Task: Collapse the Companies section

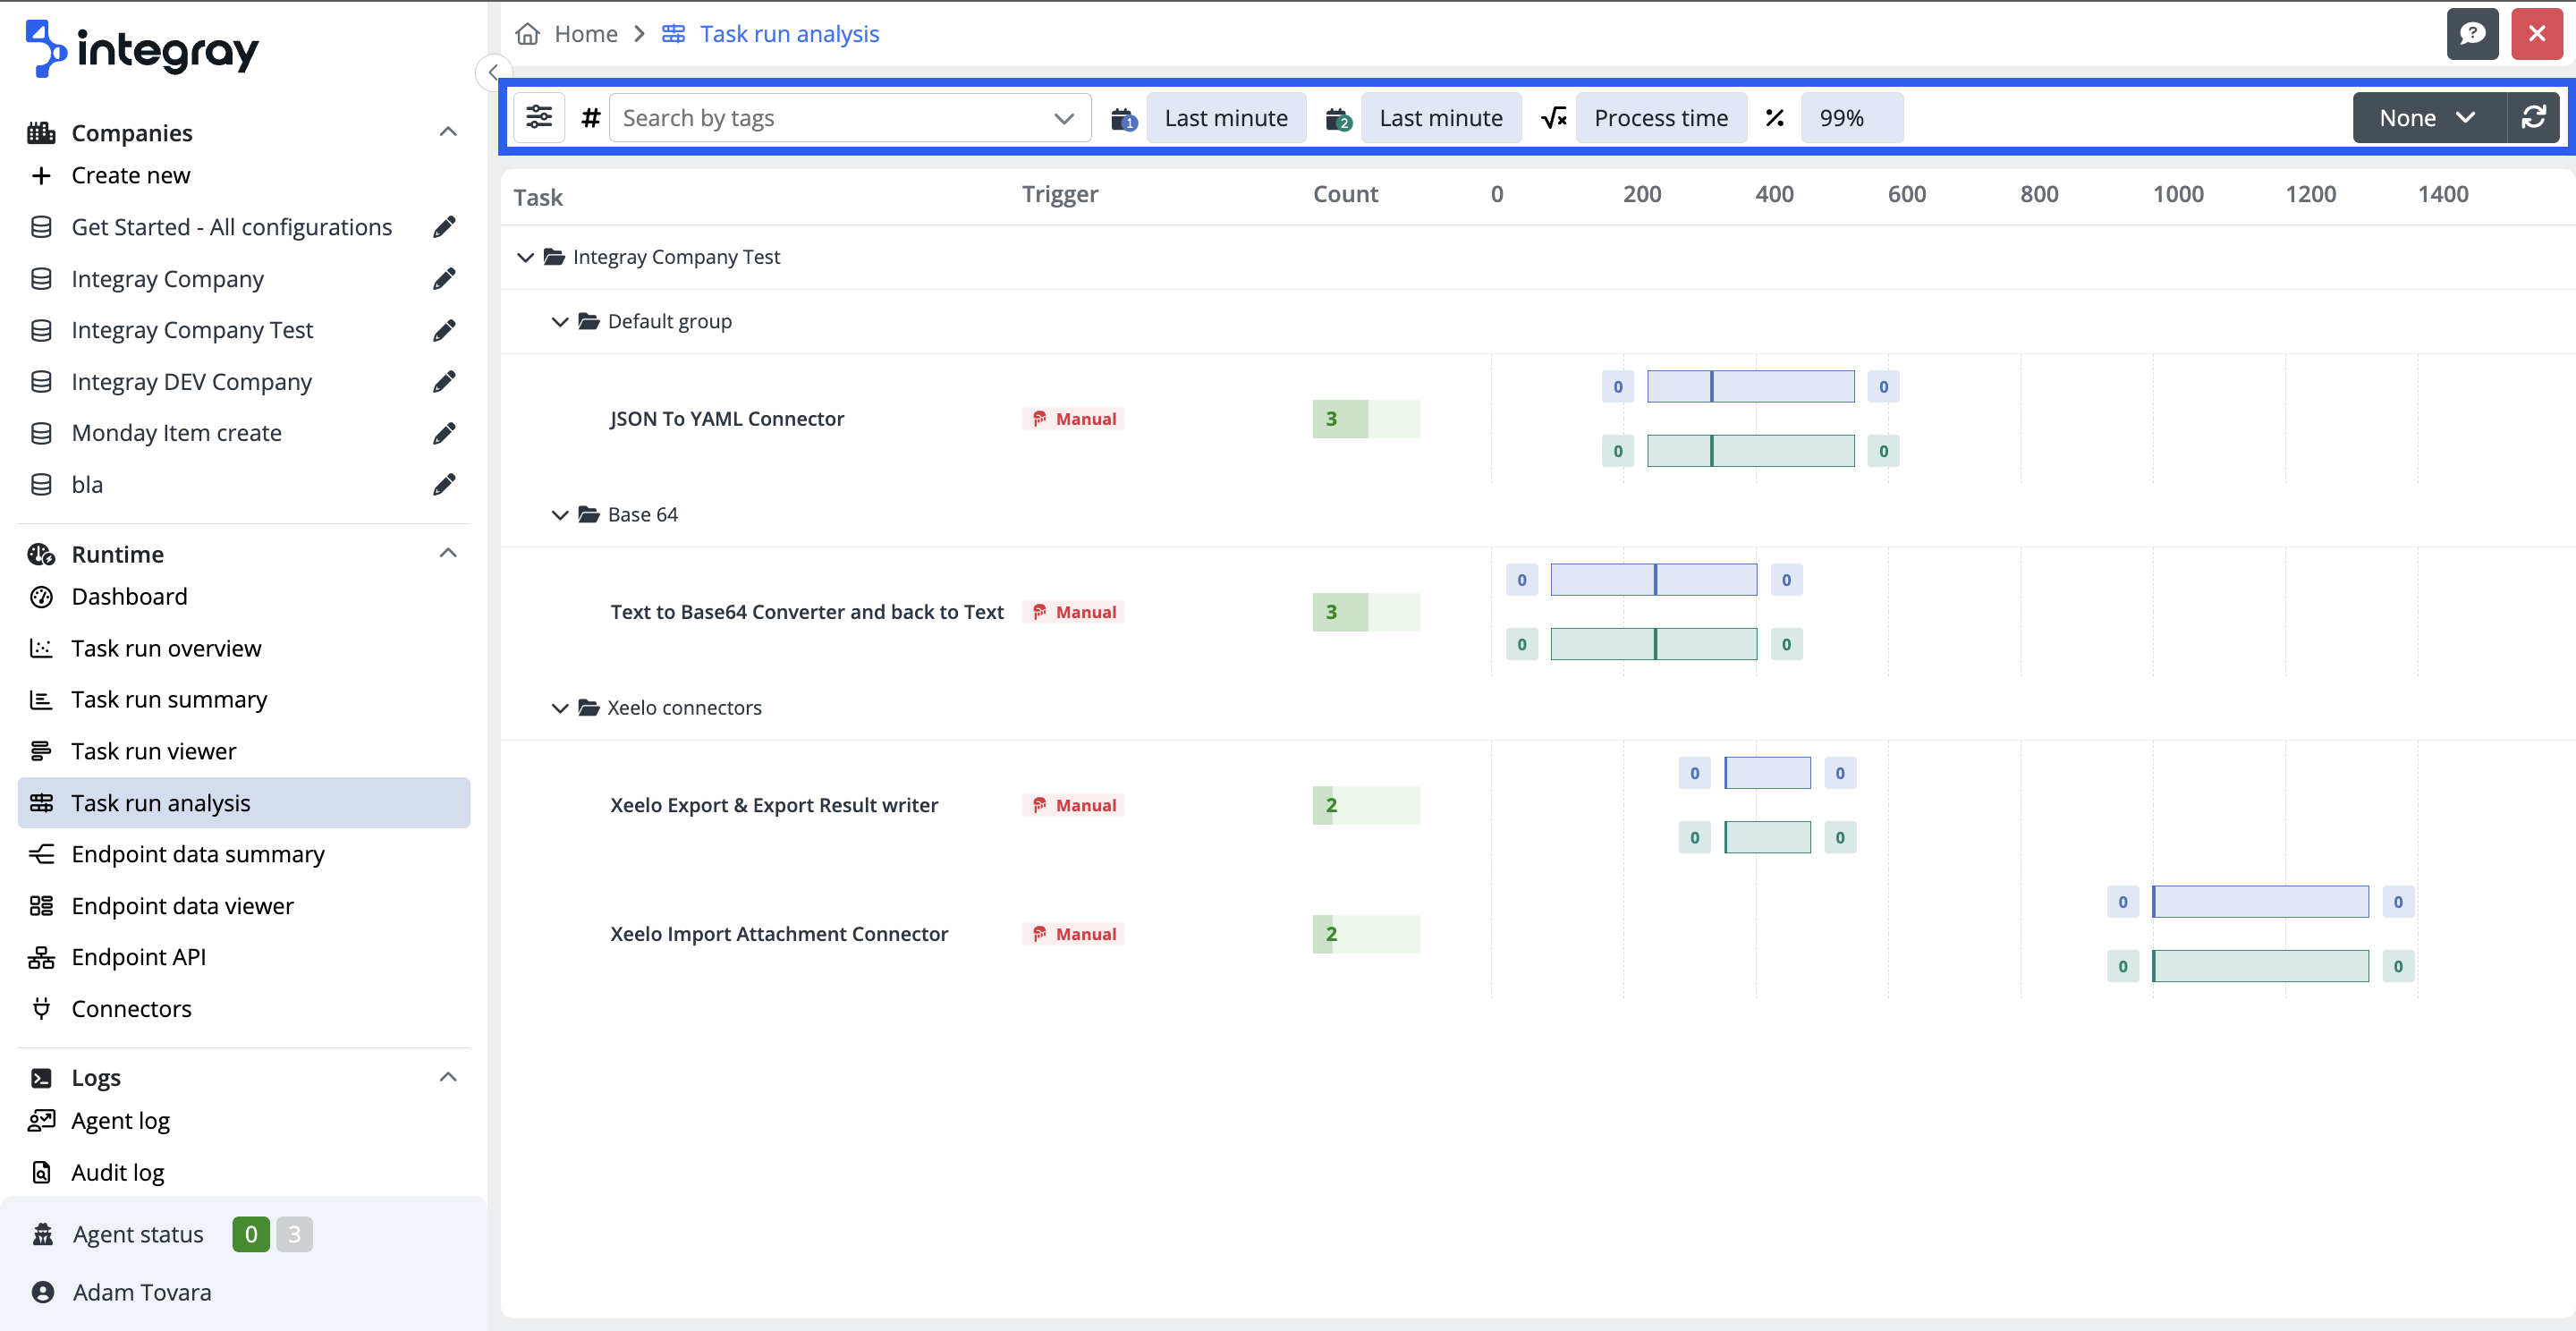Action: 448,131
